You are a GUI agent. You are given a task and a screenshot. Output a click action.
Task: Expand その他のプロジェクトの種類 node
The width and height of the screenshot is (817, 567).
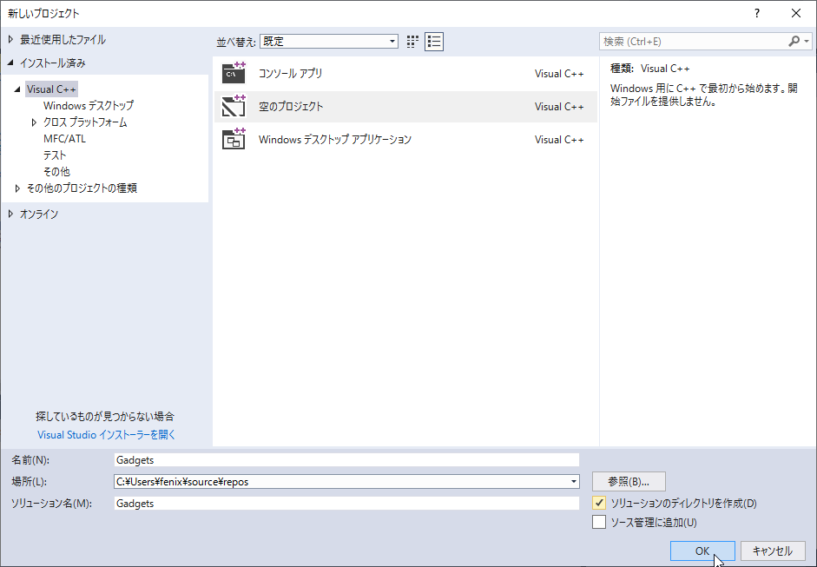pos(17,188)
